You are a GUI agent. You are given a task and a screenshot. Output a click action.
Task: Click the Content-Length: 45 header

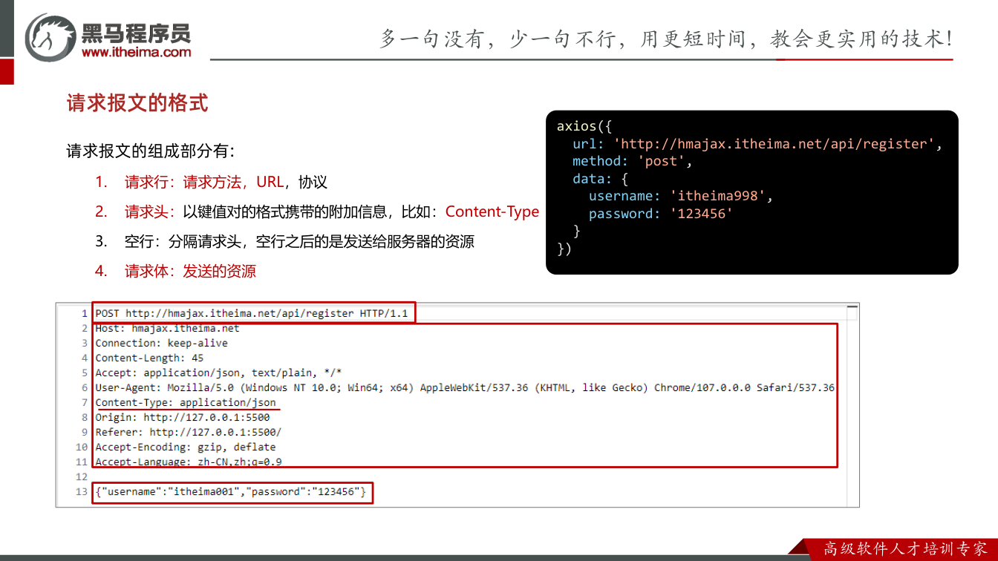click(149, 358)
